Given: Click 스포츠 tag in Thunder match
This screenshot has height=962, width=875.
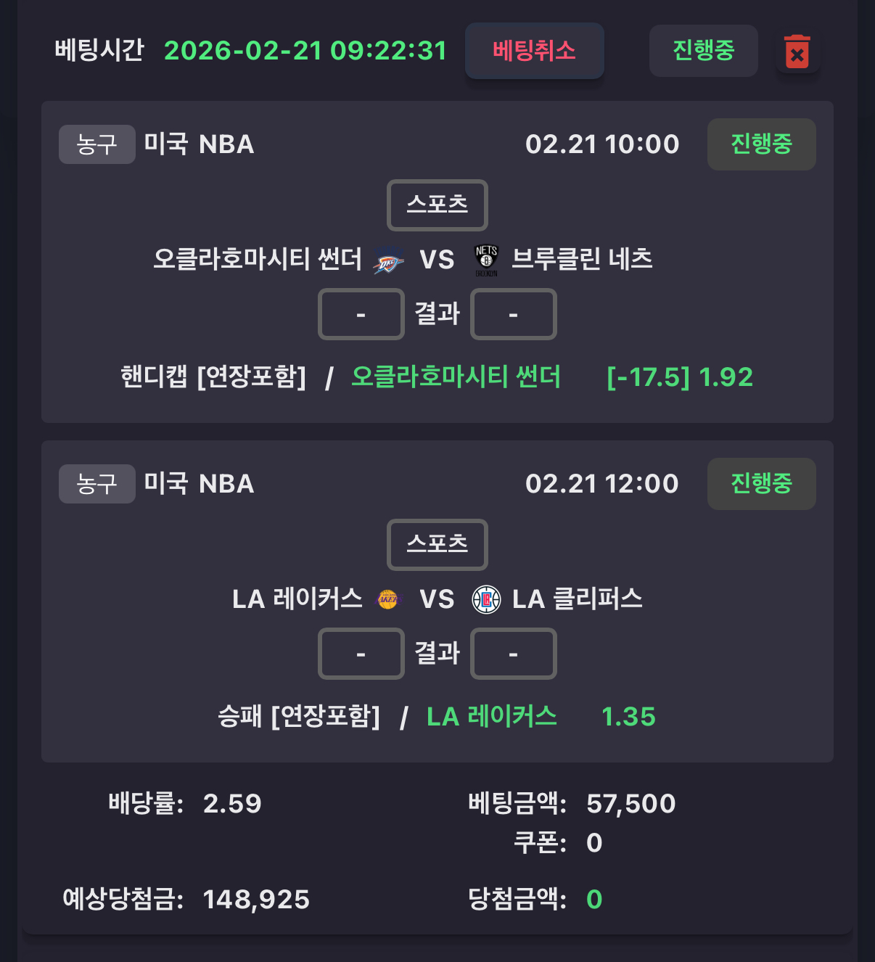Looking at the screenshot, I should click(x=437, y=205).
